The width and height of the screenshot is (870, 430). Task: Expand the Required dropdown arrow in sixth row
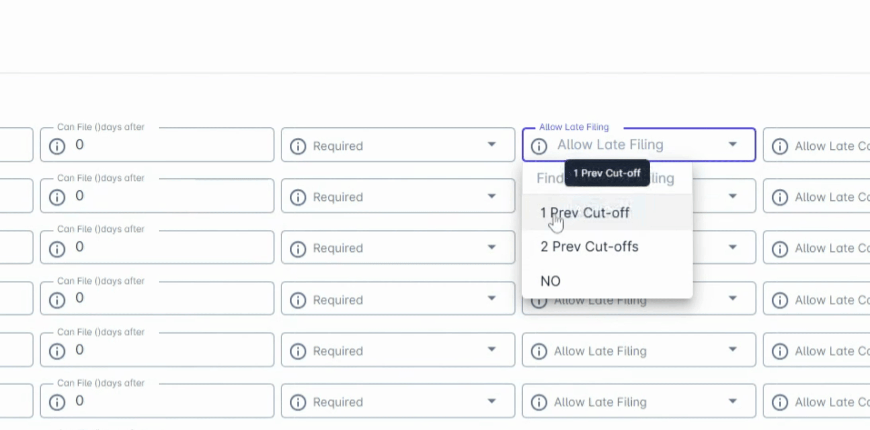(492, 401)
